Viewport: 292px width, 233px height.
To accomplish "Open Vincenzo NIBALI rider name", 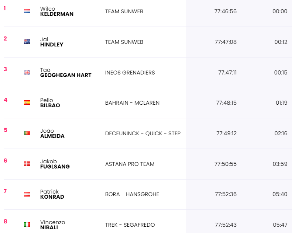I will (52, 225).
